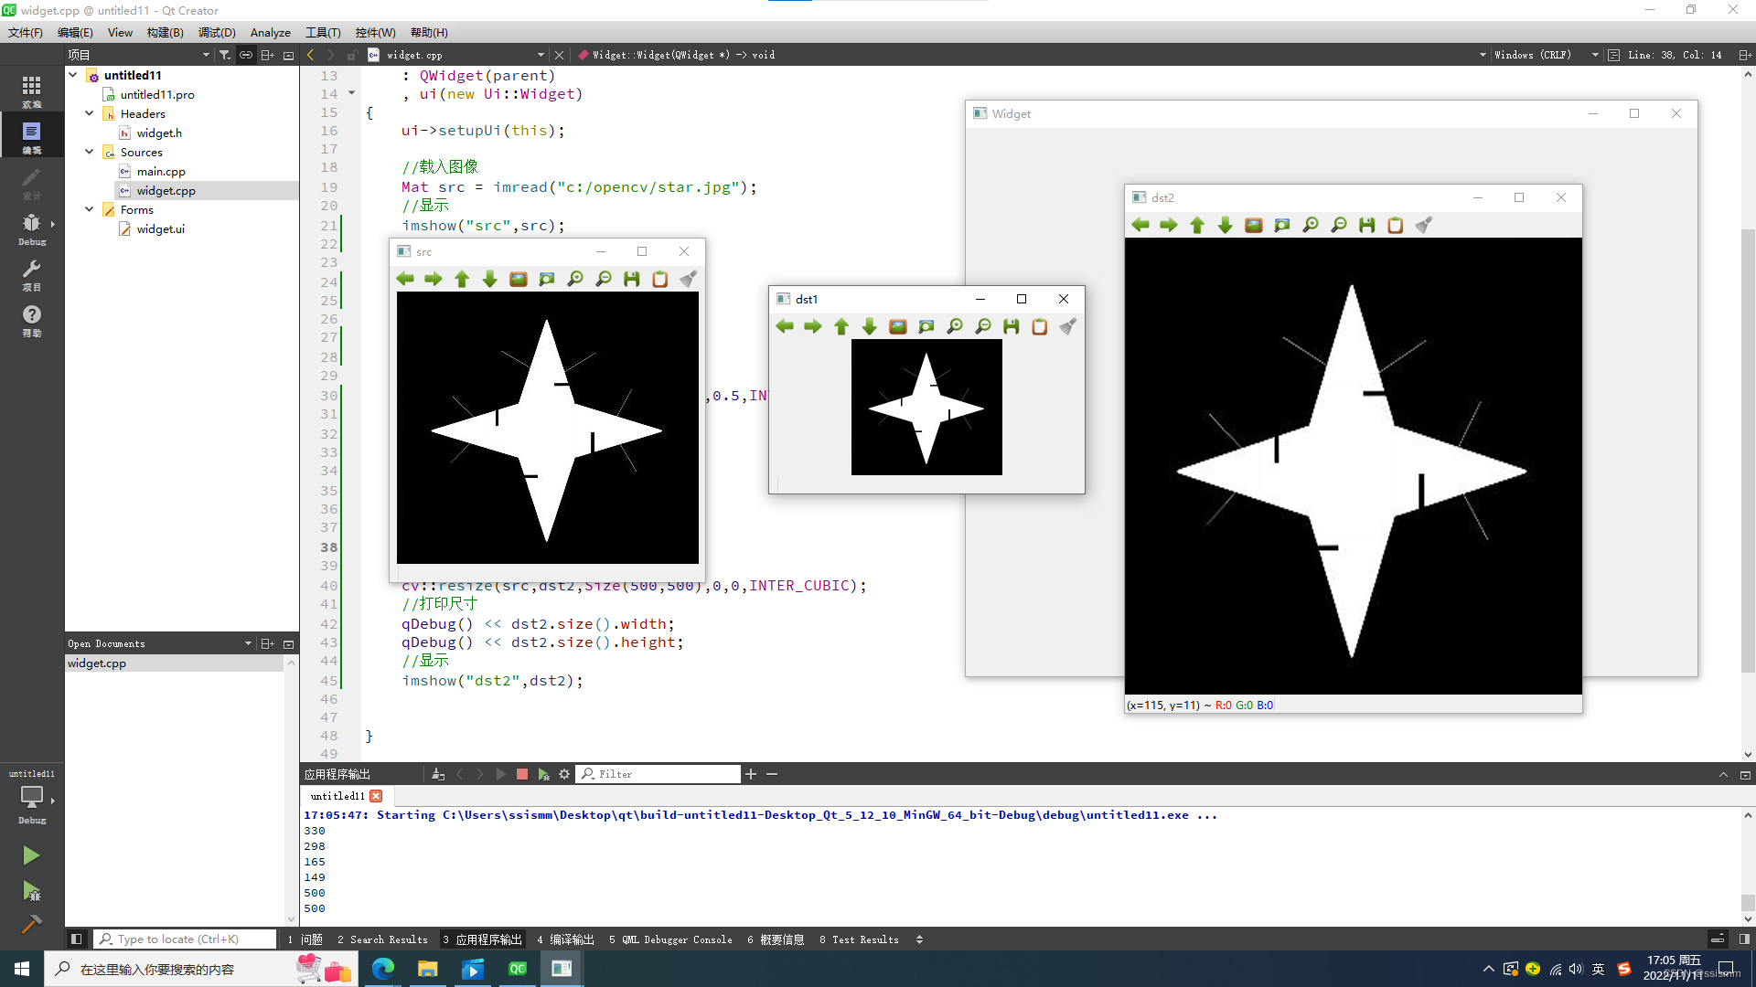Image resolution: width=1756 pixels, height=987 pixels.
Task: Open Microsoft Edge from the taskbar
Action: pos(383,969)
